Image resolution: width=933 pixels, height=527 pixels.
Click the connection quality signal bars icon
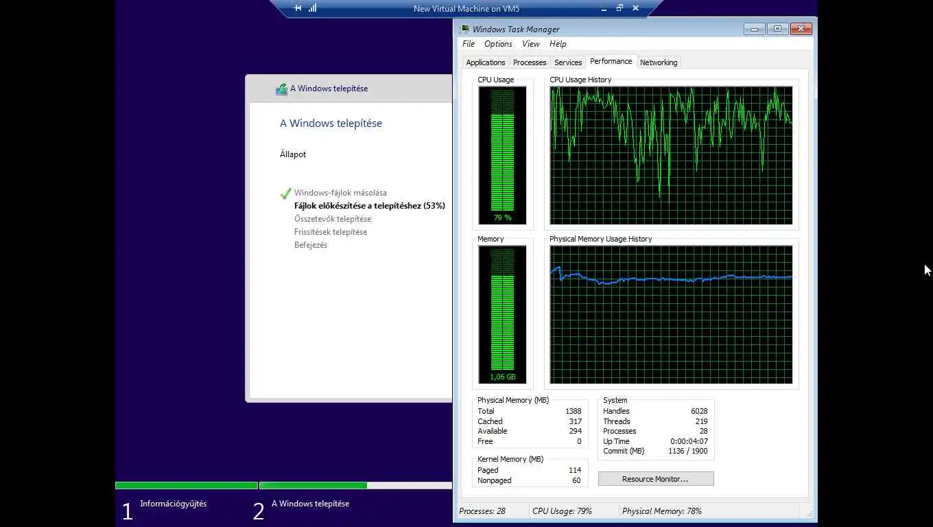[x=313, y=8]
